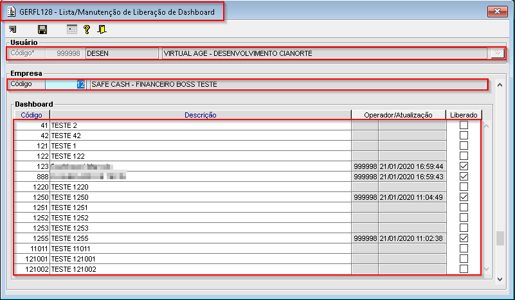Viewport: 515px width, 300px height.
Task: Uncheck Liberado for dashboard 123
Action: 464,166
